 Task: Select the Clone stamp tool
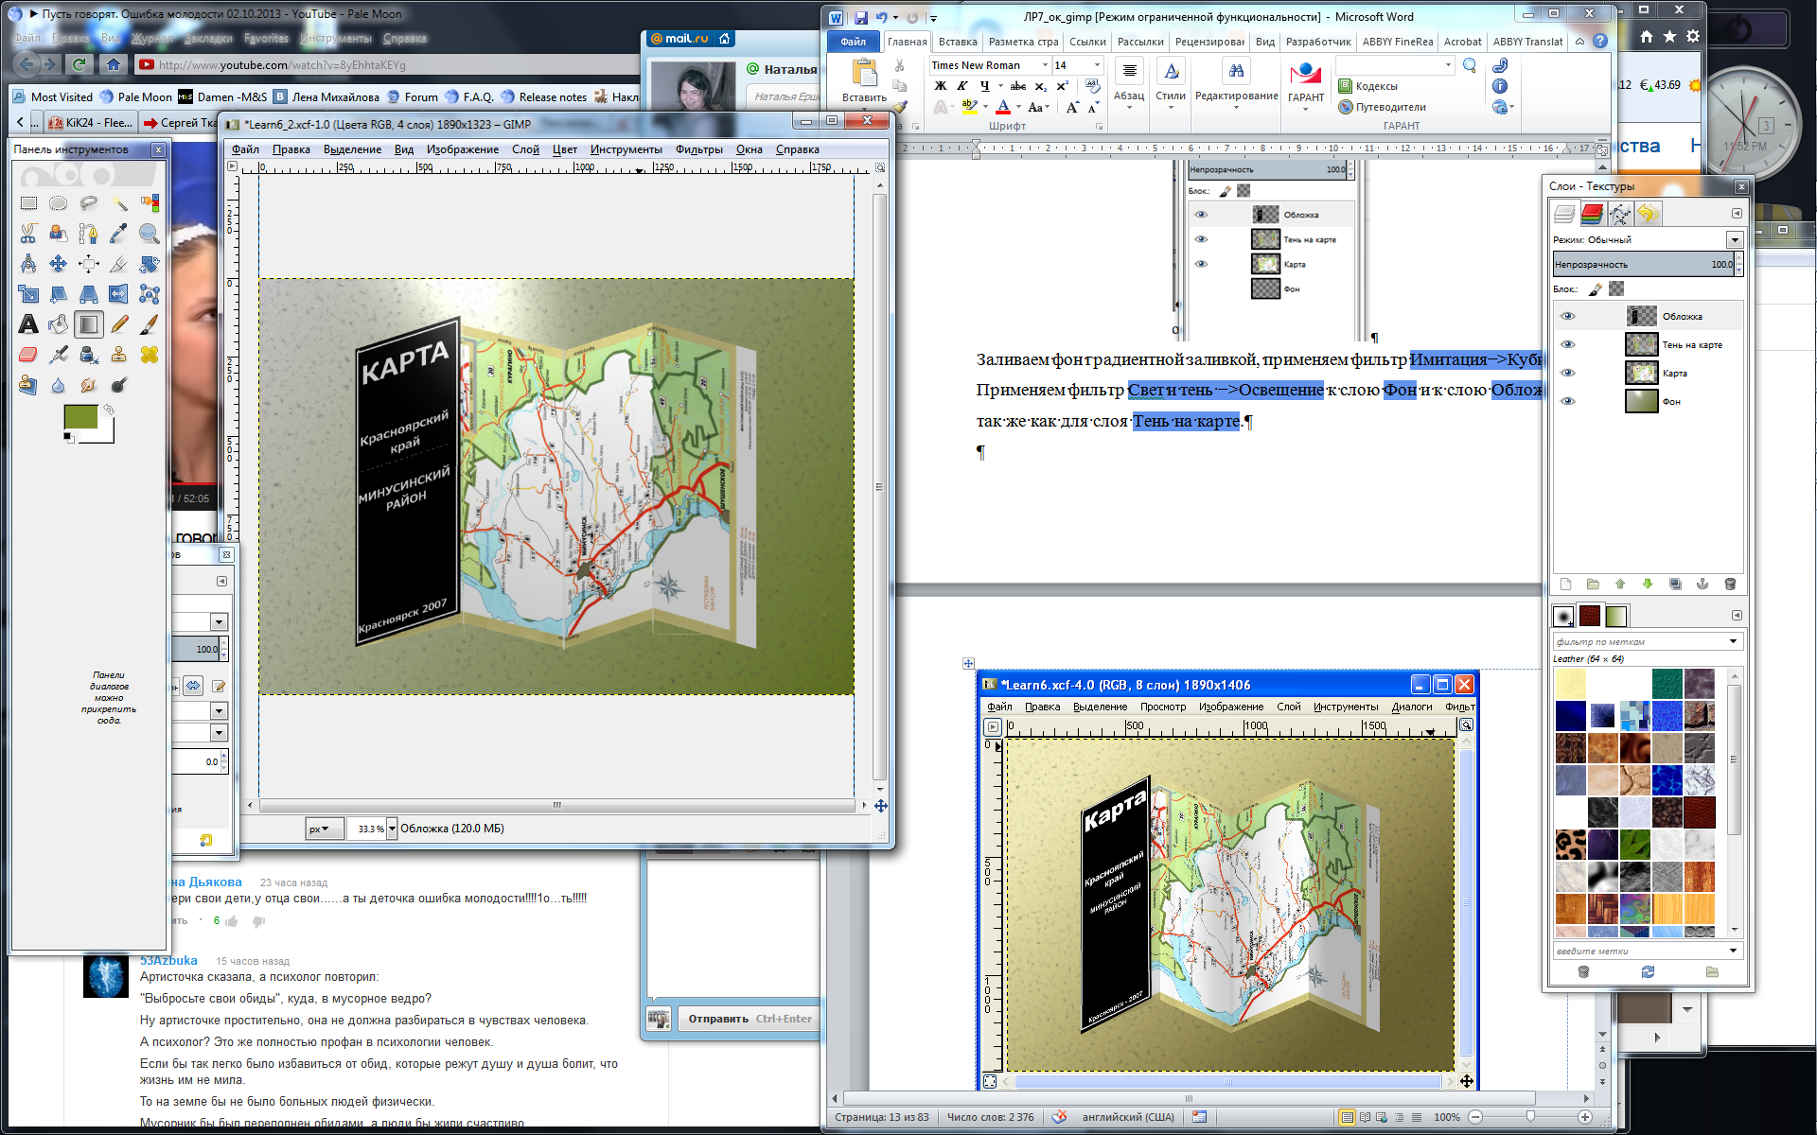pyautogui.click(x=119, y=355)
